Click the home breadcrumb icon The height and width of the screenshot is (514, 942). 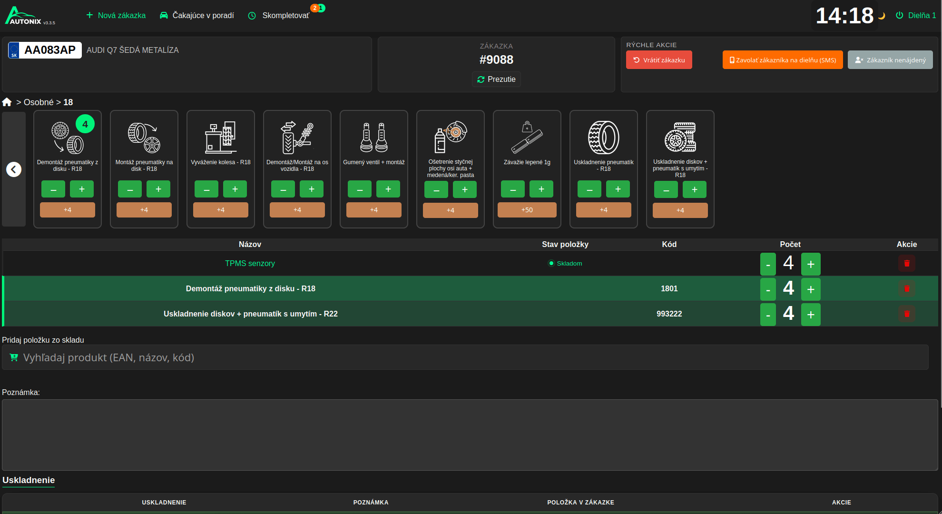point(7,102)
